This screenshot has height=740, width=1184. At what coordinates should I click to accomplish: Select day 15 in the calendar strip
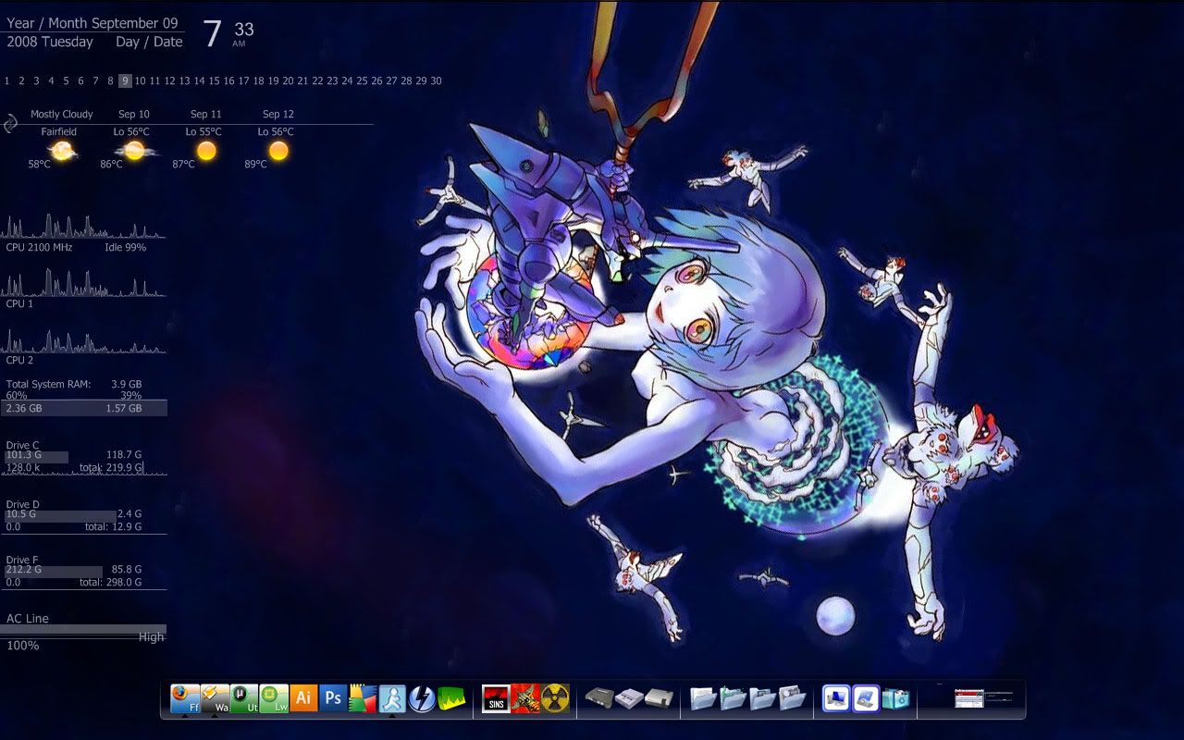(x=214, y=80)
